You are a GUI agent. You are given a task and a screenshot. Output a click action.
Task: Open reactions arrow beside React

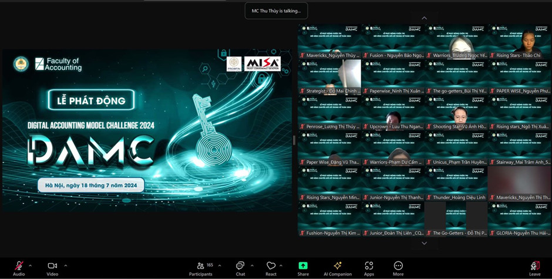(282, 265)
